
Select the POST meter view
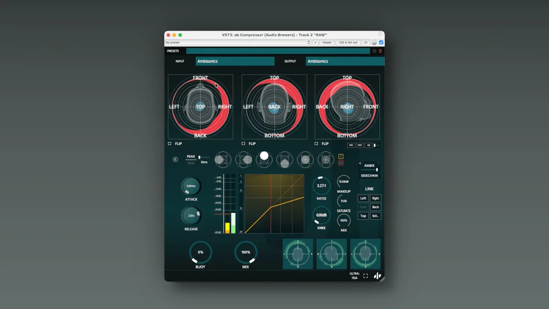tap(360, 145)
